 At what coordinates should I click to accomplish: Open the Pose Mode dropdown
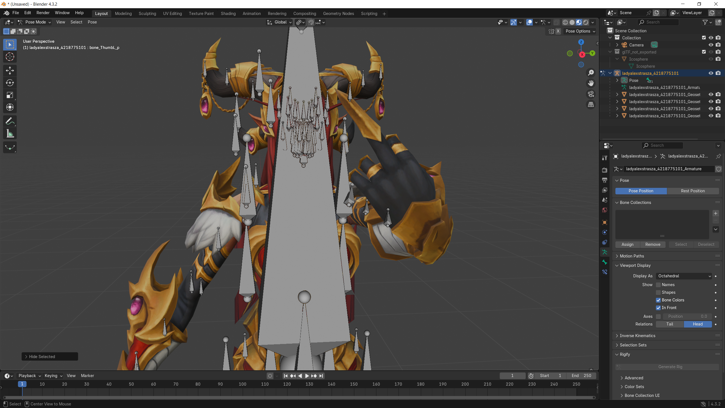[34, 22]
